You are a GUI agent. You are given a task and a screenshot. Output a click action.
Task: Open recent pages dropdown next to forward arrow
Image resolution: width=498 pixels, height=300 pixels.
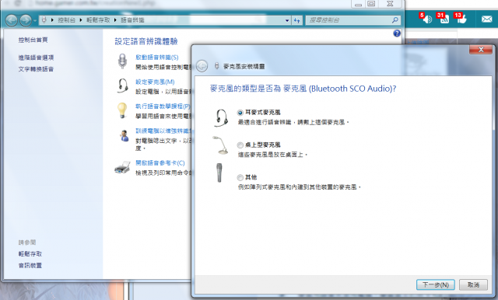34,21
